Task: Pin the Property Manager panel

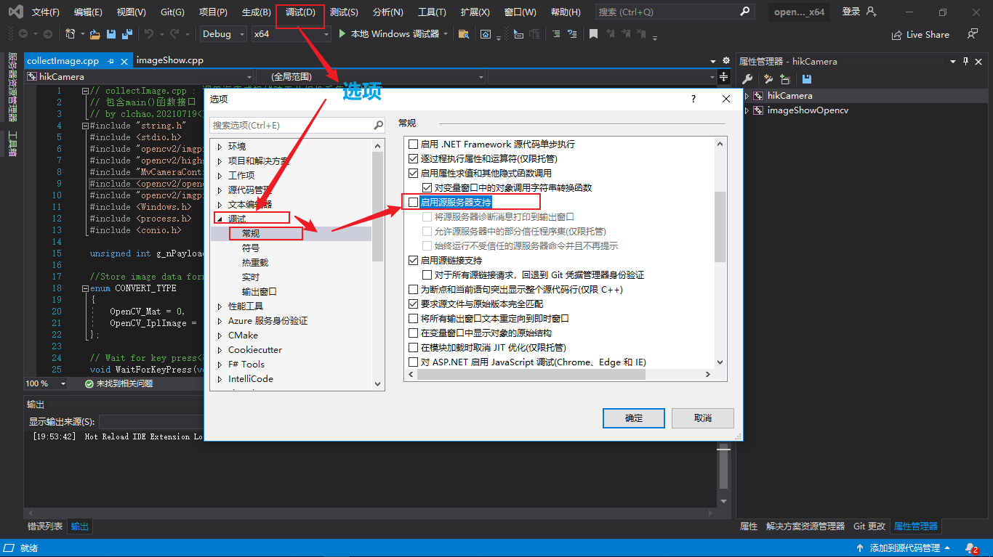Action: pyautogui.click(x=966, y=61)
